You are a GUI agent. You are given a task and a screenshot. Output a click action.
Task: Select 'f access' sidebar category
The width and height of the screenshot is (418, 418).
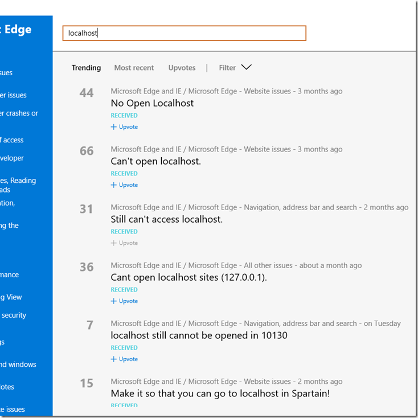12,140
